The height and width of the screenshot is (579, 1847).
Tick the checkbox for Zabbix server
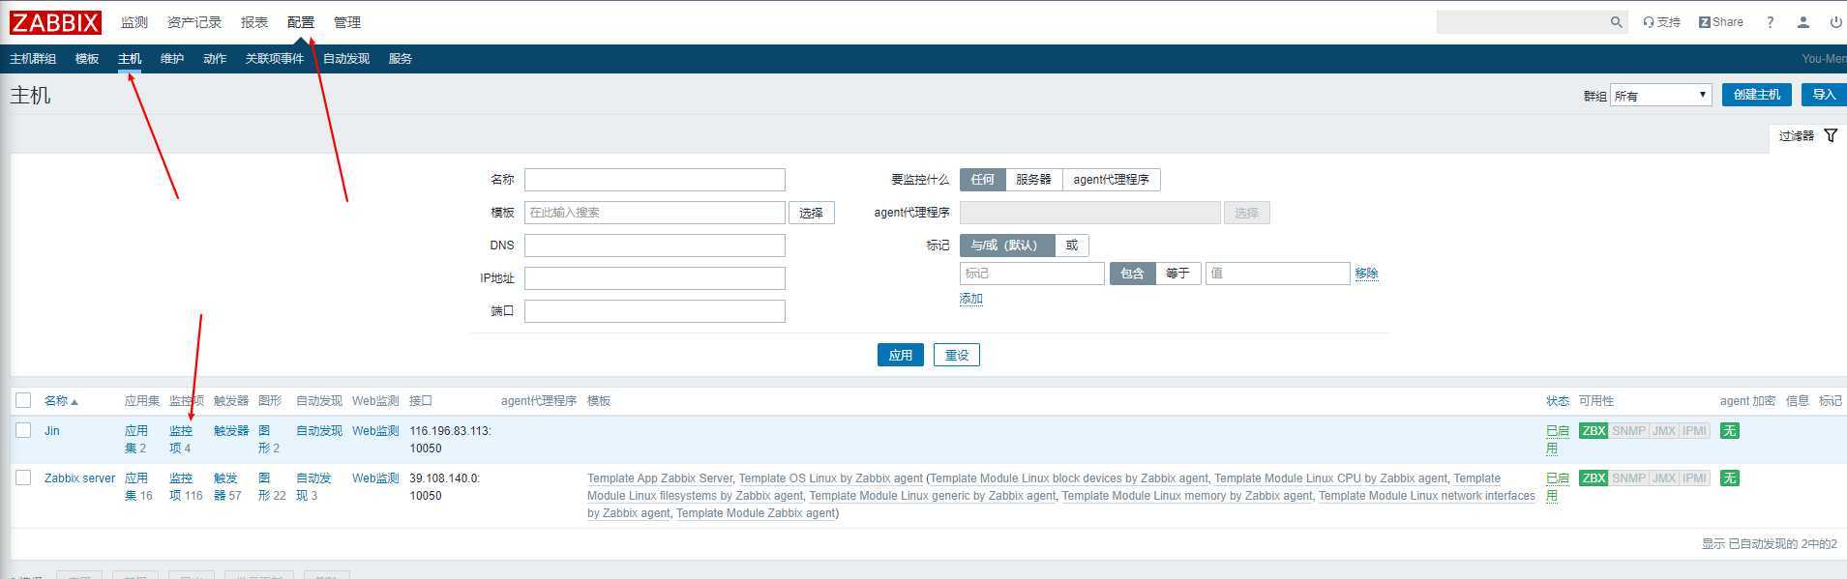23,478
